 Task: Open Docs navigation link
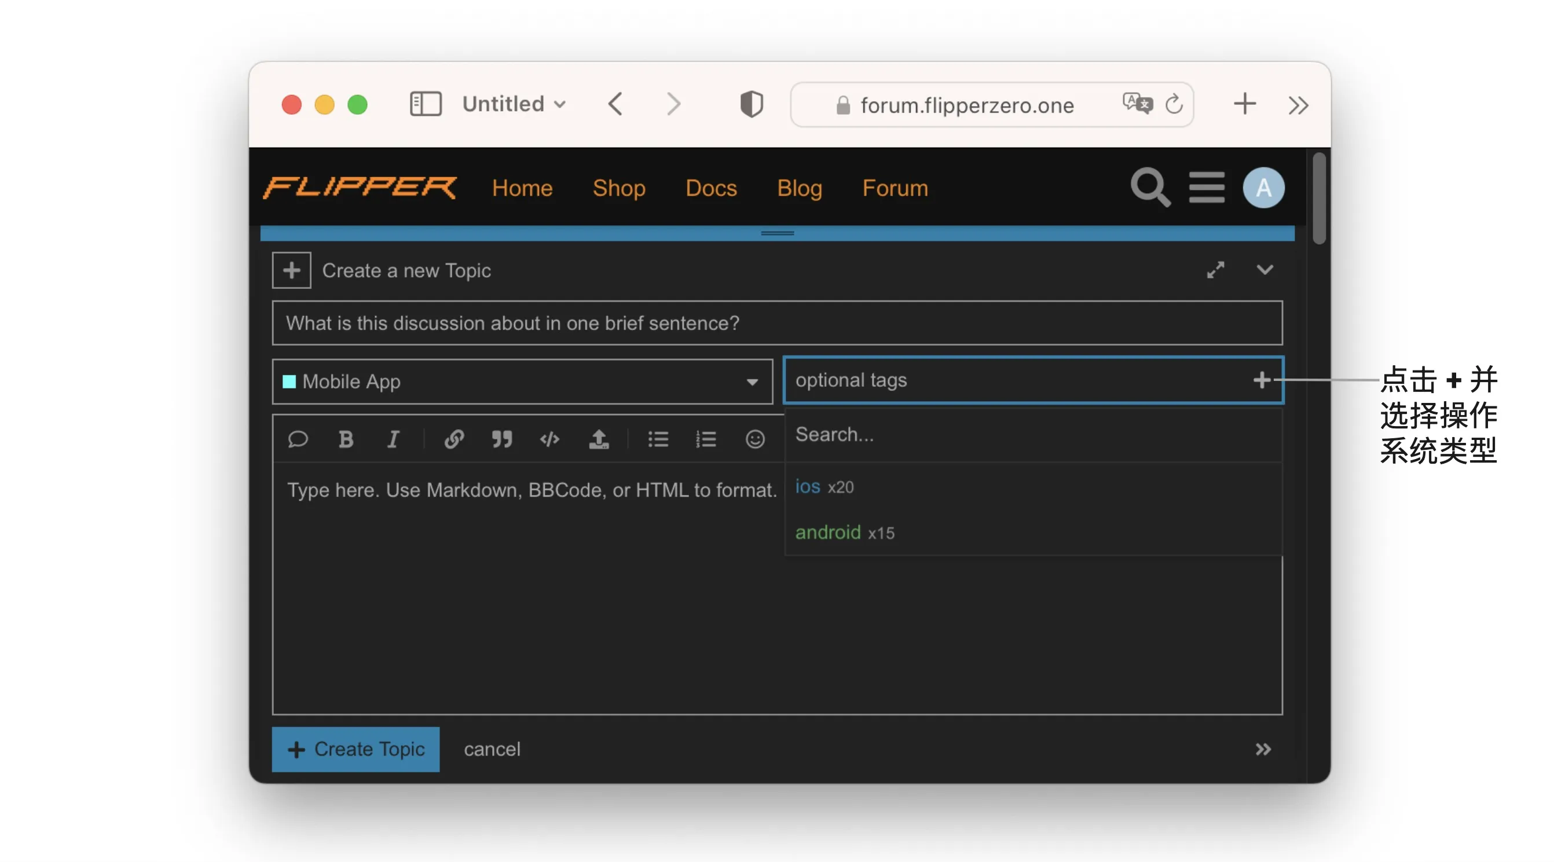tap(711, 188)
